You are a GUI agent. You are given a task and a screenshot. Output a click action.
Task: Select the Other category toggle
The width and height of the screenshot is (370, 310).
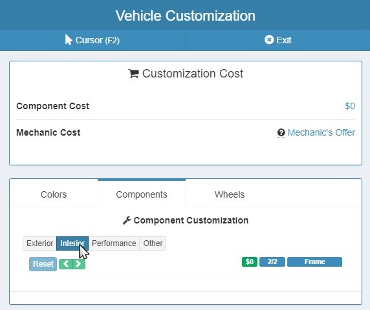153,243
